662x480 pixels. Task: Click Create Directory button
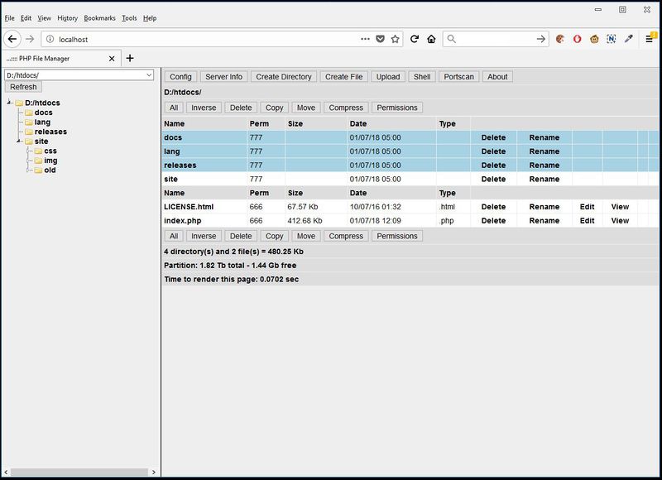tap(284, 77)
